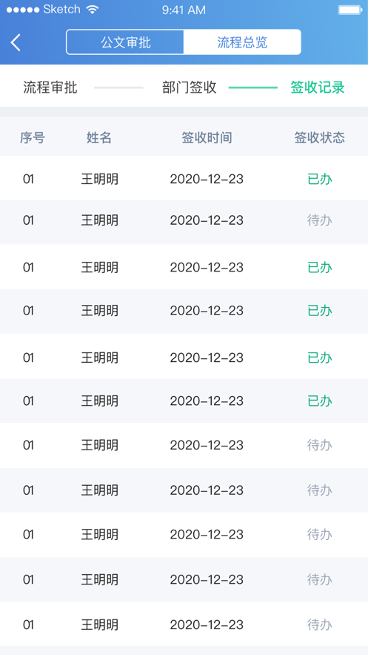Select the 流程审批 step

(x=50, y=88)
